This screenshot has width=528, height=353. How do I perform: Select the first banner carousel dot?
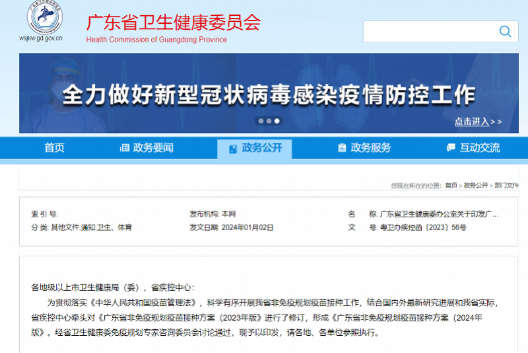(x=261, y=121)
